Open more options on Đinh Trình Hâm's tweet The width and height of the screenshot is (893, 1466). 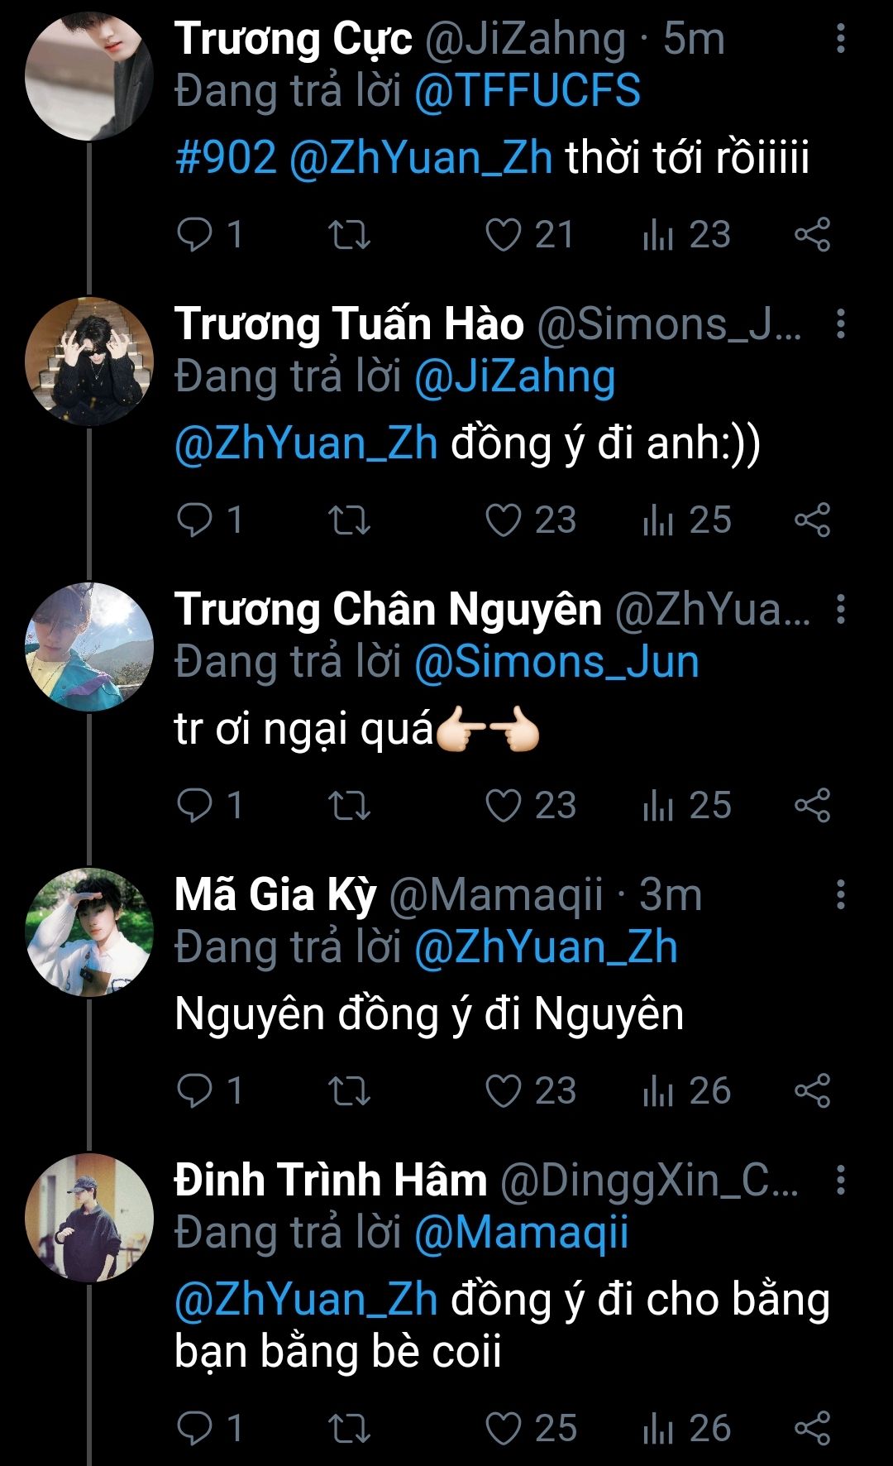click(841, 1180)
